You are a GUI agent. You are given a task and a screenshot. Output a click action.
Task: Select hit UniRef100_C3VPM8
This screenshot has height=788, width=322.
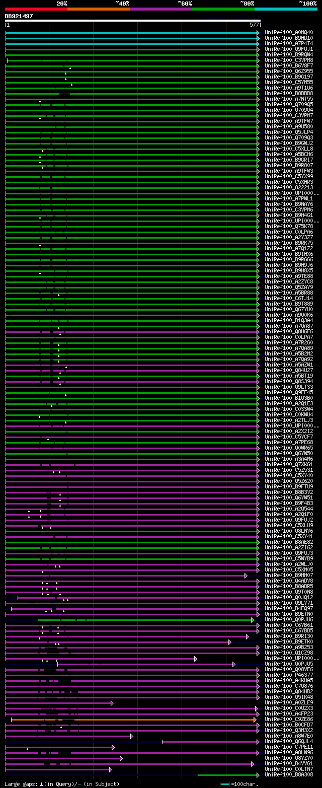289,60
